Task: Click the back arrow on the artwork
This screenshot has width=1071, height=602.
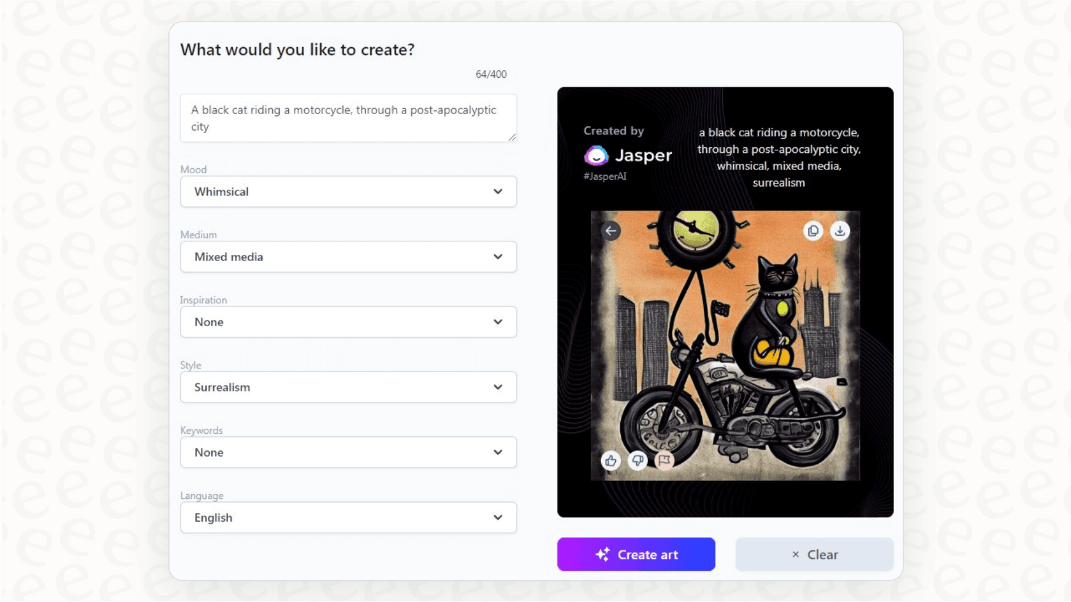Action: [x=611, y=231]
